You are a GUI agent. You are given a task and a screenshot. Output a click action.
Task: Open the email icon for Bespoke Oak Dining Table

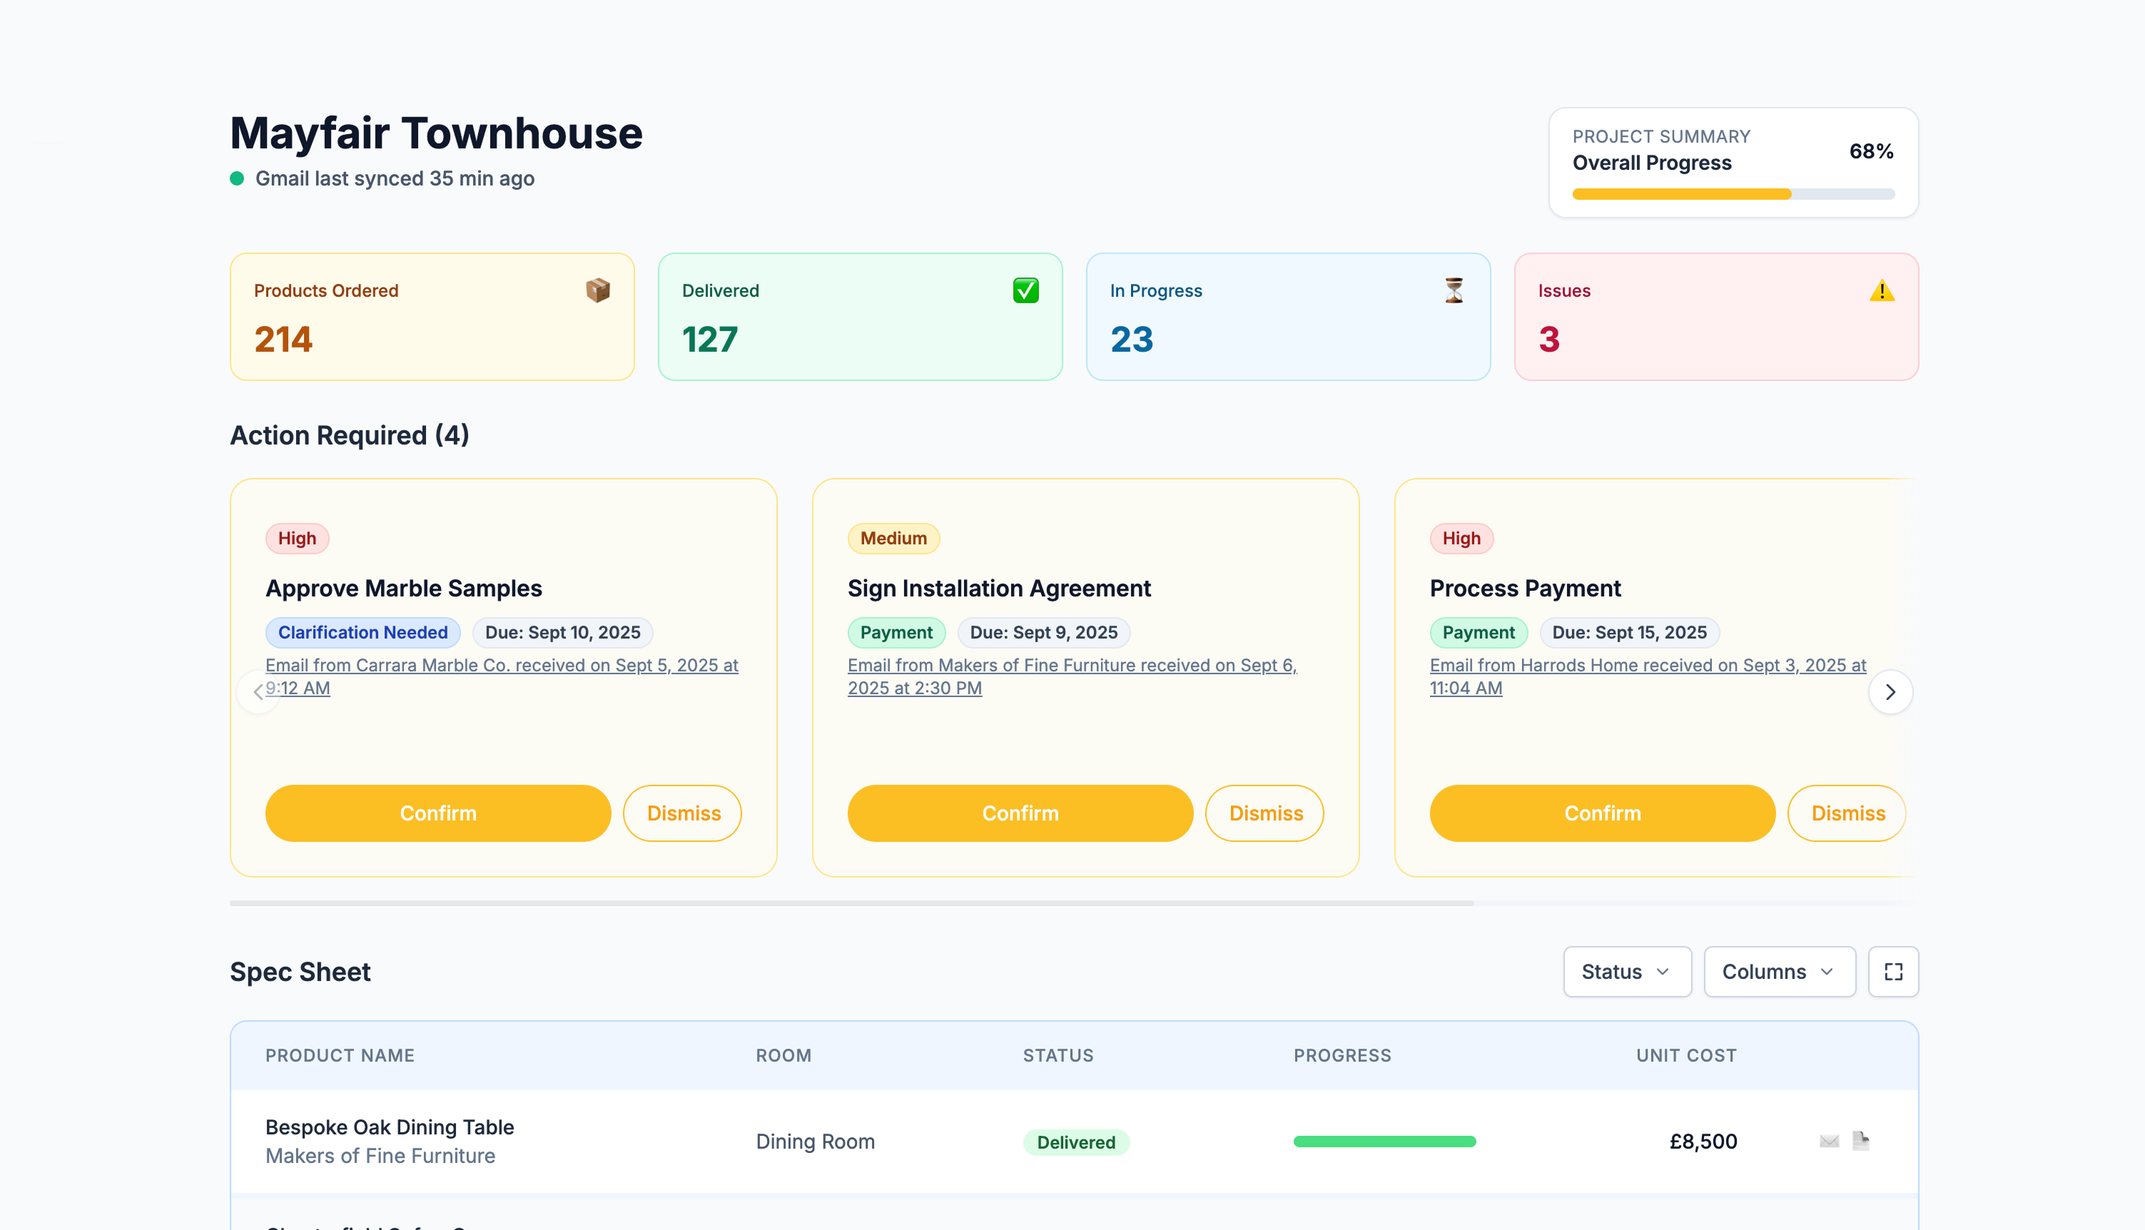[x=1829, y=1142]
